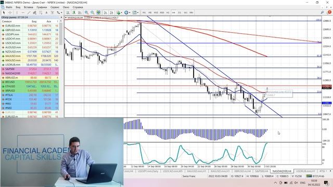The image size is (333, 187).
Task: Click the chart tabs scroll arrow
Action: tap(330, 171)
